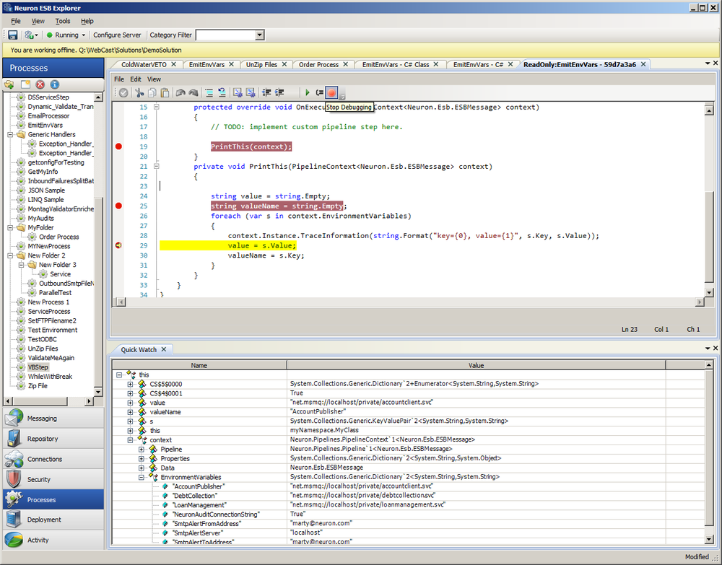Click the grey checkmark validate icon in editor toolbar

(x=123, y=92)
